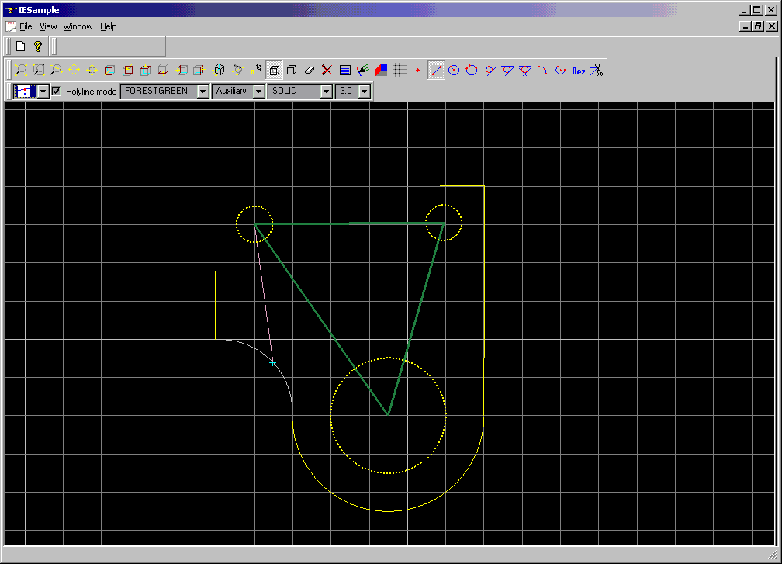Click the coordinate origin icon
782x564 pixels.
256,71
